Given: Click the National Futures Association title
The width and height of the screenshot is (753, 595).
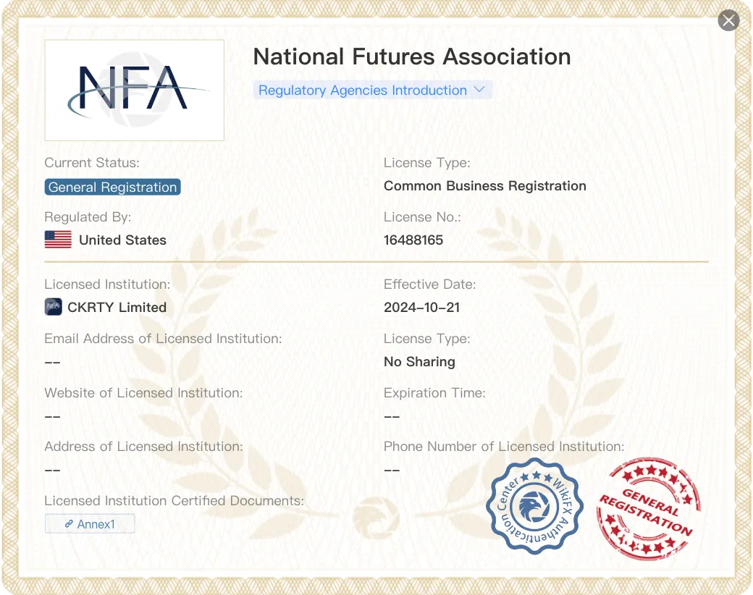Looking at the screenshot, I should 412,56.
